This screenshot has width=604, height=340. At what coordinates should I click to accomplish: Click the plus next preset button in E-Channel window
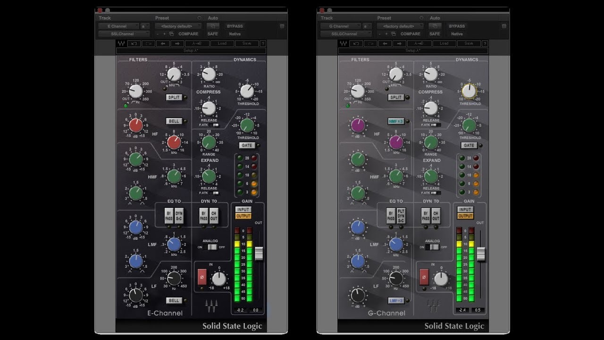tap(164, 34)
